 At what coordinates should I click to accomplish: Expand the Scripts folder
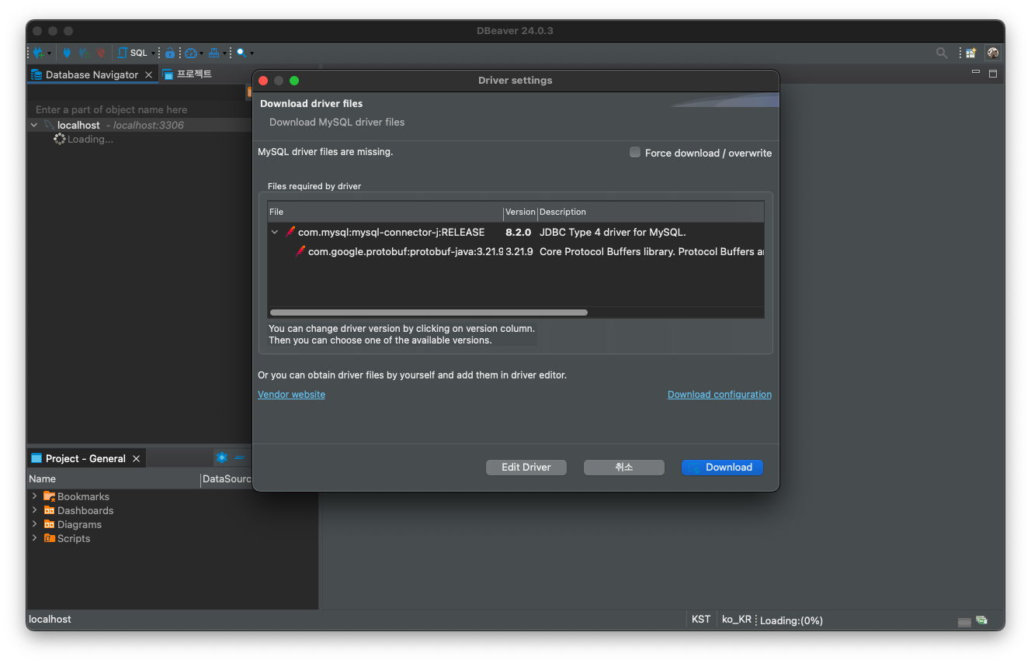click(x=34, y=538)
